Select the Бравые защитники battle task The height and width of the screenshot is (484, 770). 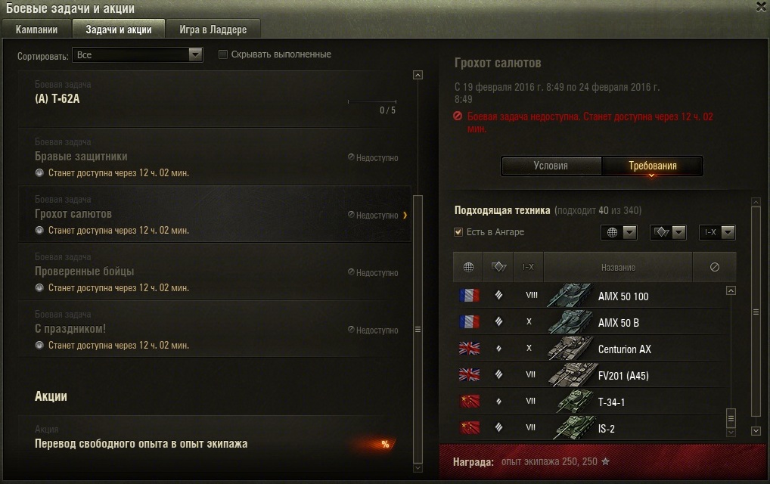point(215,157)
